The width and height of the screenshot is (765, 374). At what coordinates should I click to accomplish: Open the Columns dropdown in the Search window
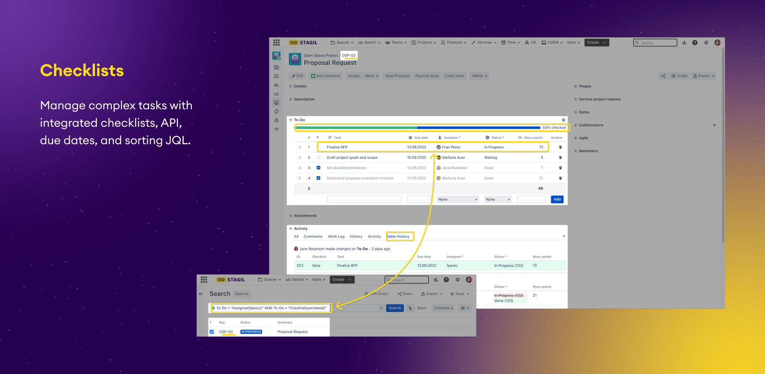pos(444,308)
